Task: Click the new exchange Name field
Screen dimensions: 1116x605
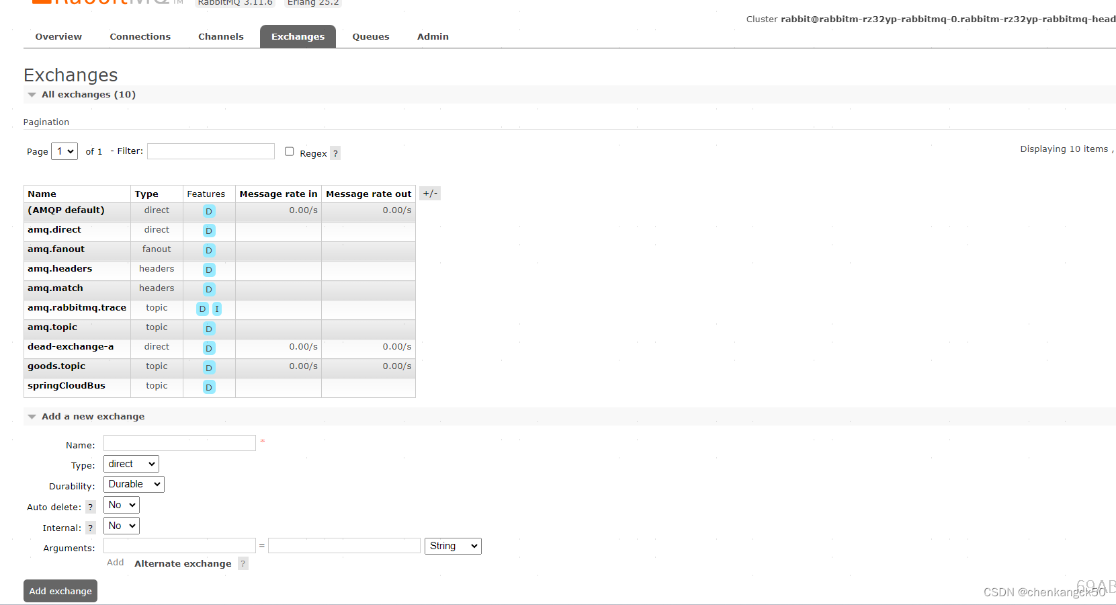Action: (179, 443)
